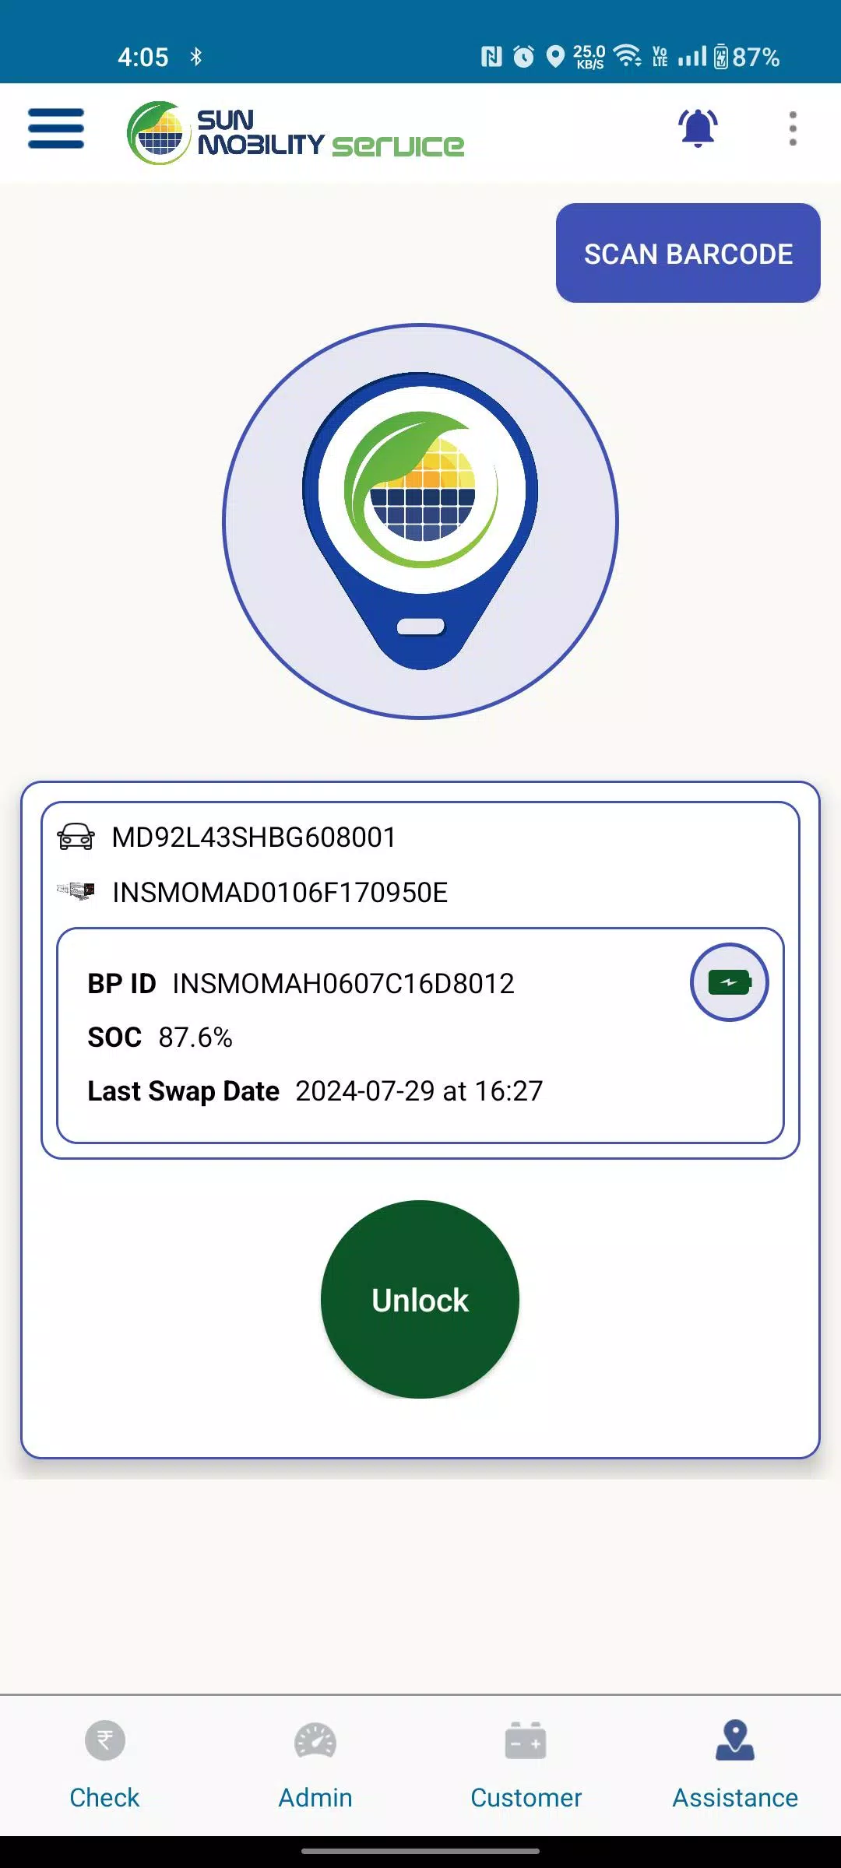The height and width of the screenshot is (1868, 841).
Task: Select vehicle ID MD92L43SHBG608001 text
Action: tap(254, 837)
